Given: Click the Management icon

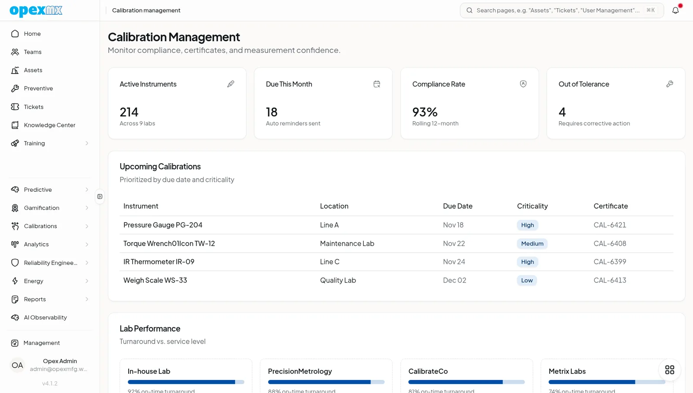Looking at the screenshot, I should (x=15, y=343).
